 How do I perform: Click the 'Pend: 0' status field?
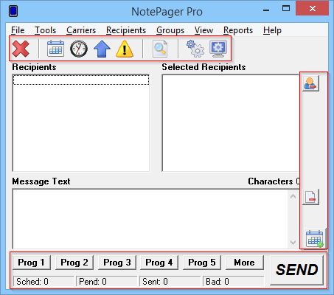[106, 282]
